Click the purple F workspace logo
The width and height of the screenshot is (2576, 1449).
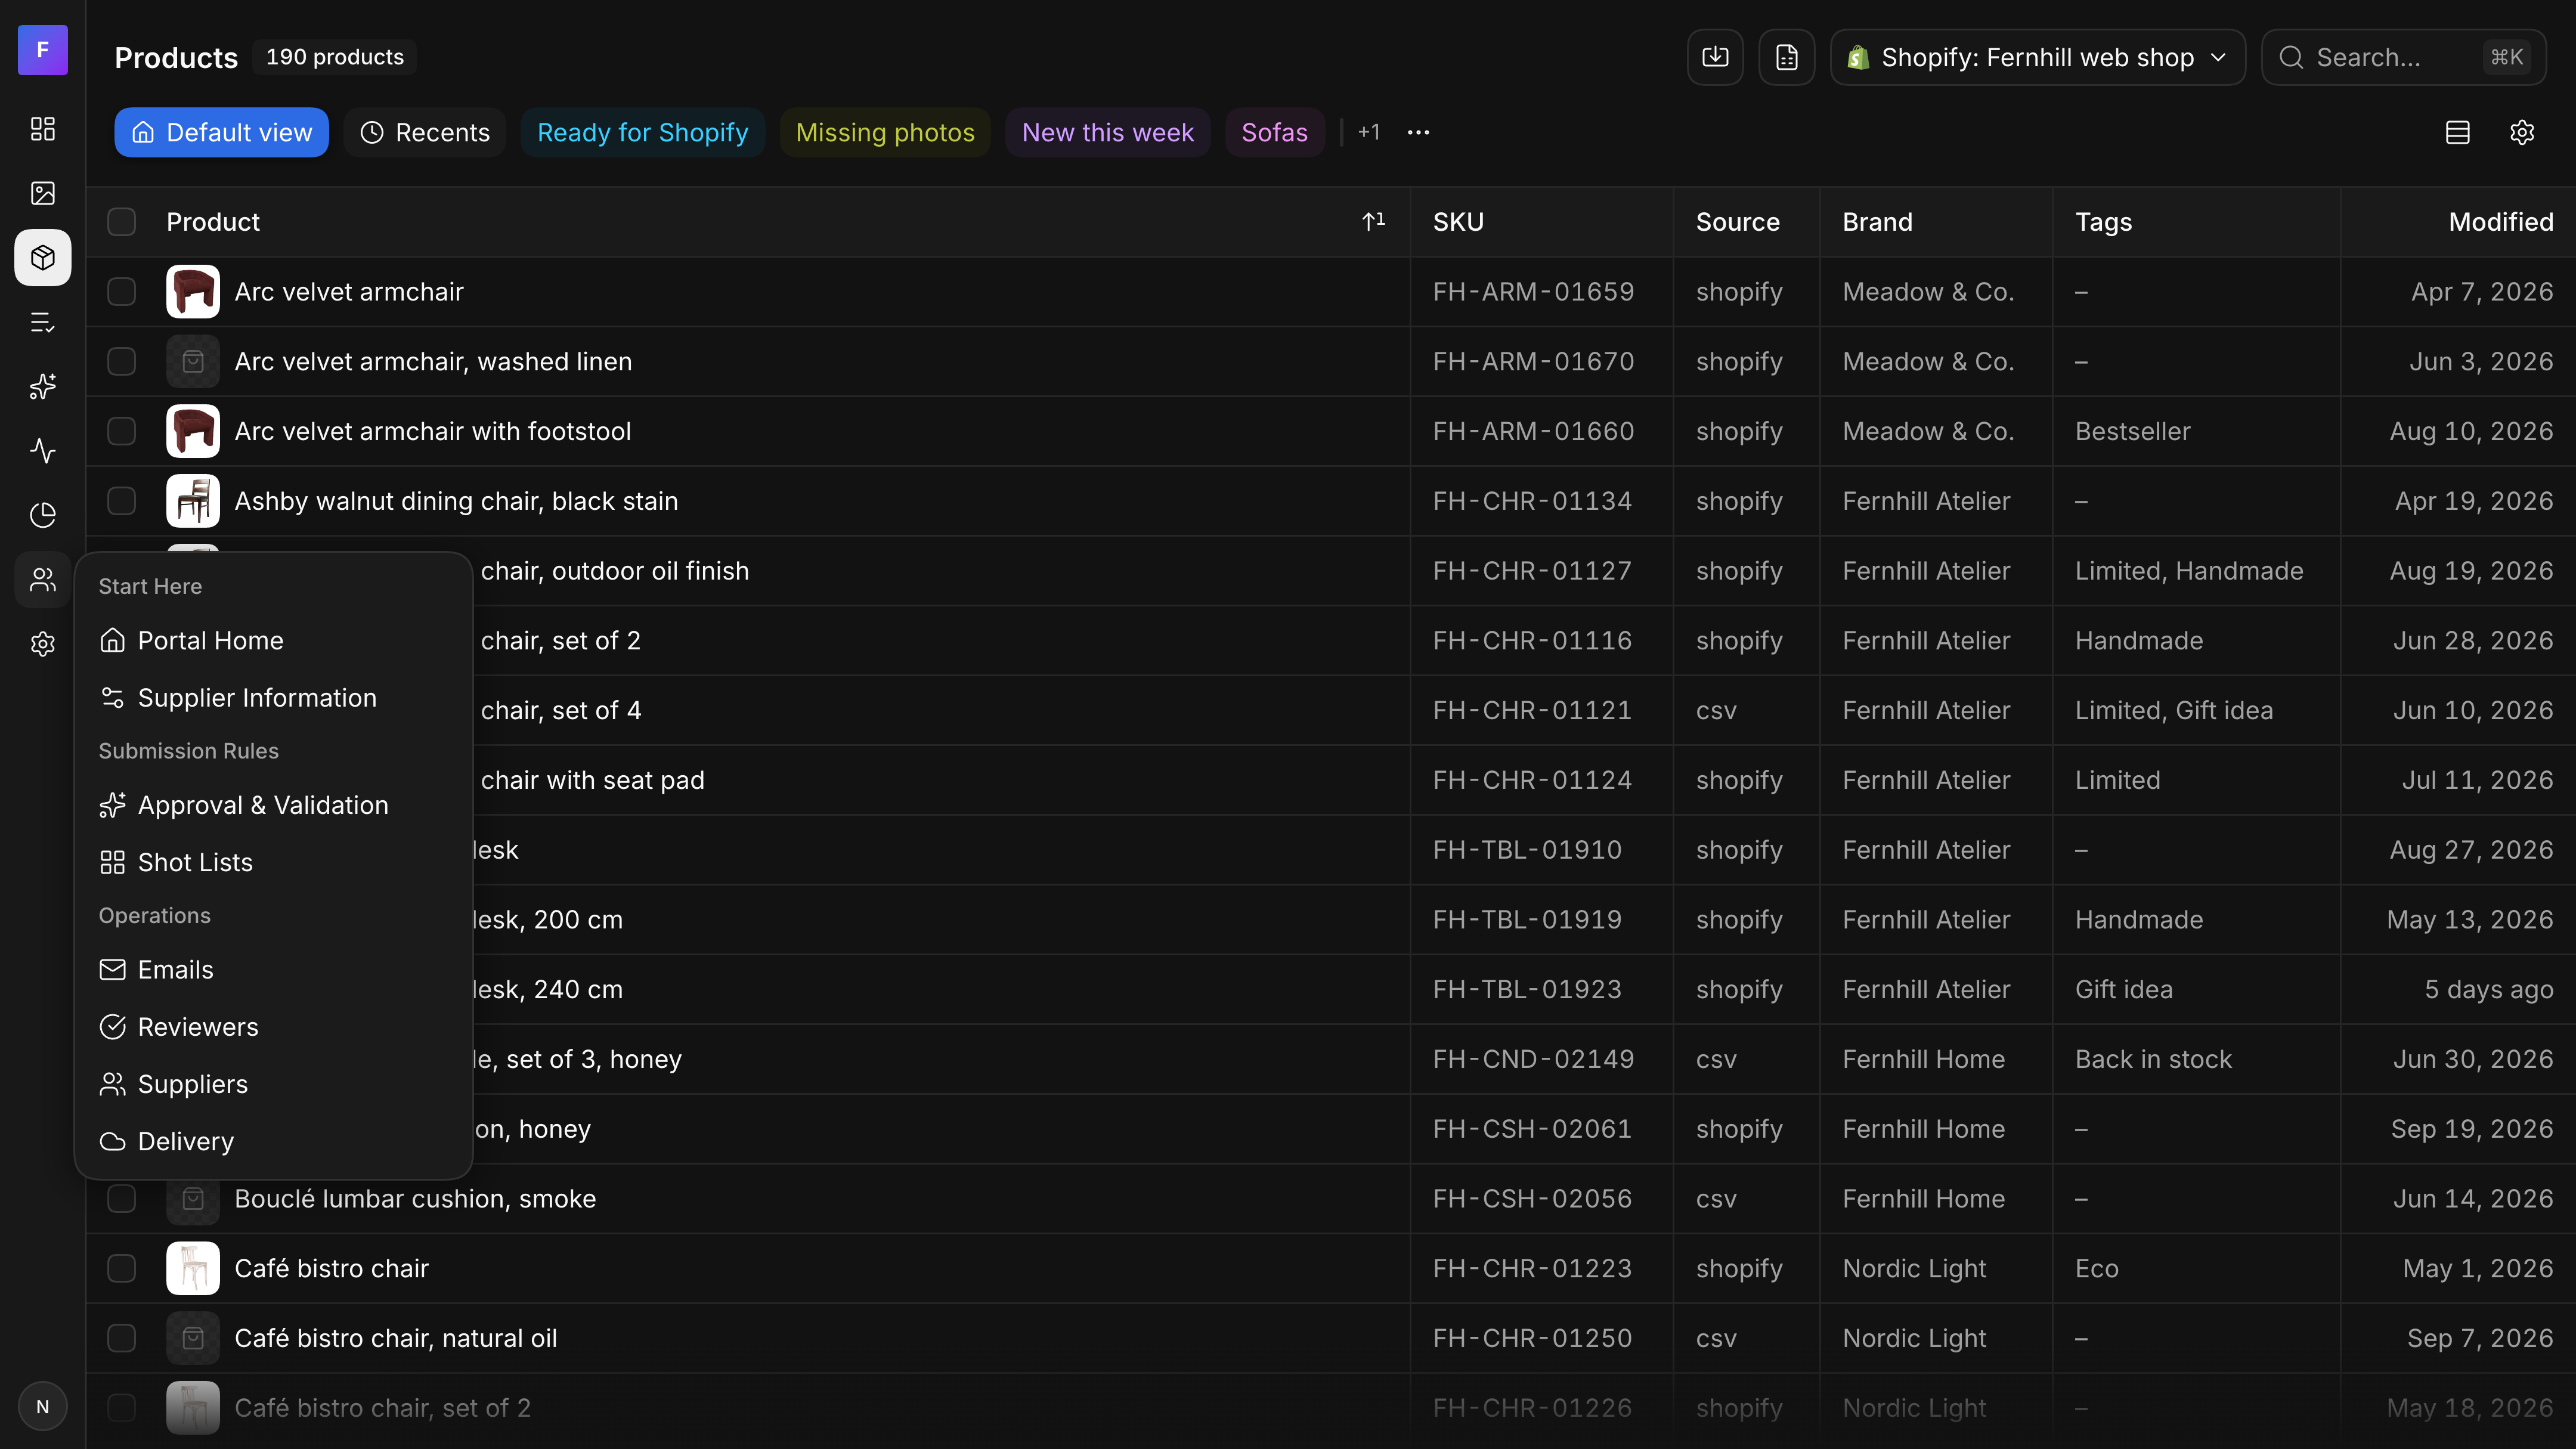tap(43, 50)
